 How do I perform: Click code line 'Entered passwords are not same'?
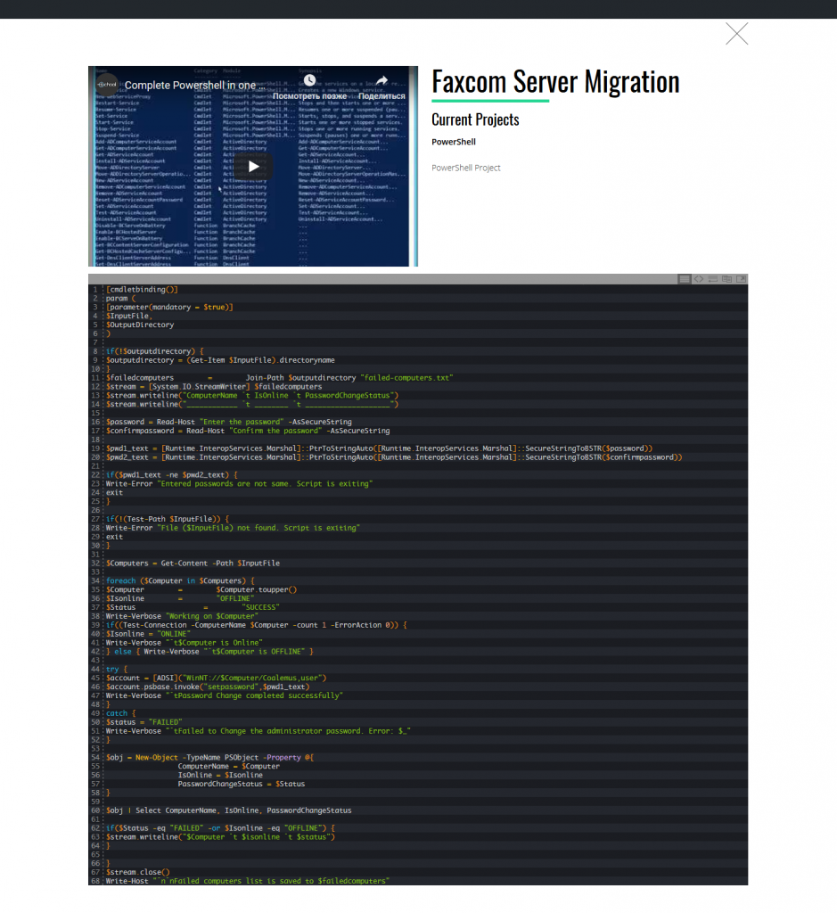(x=239, y=484)
